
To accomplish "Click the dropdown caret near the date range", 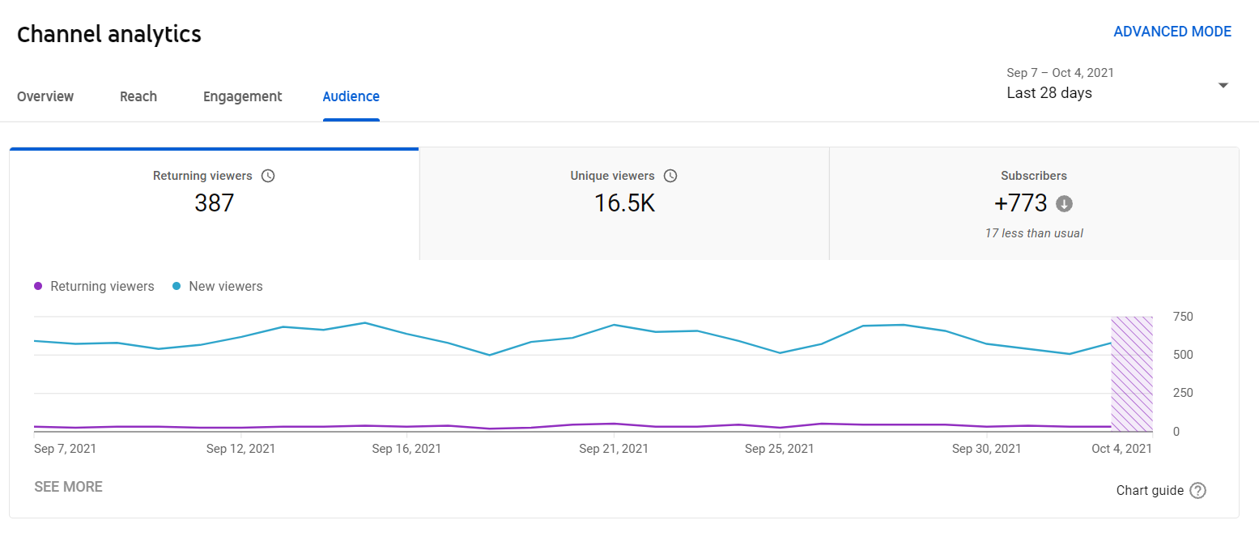I will click(x=1223, y=84).
